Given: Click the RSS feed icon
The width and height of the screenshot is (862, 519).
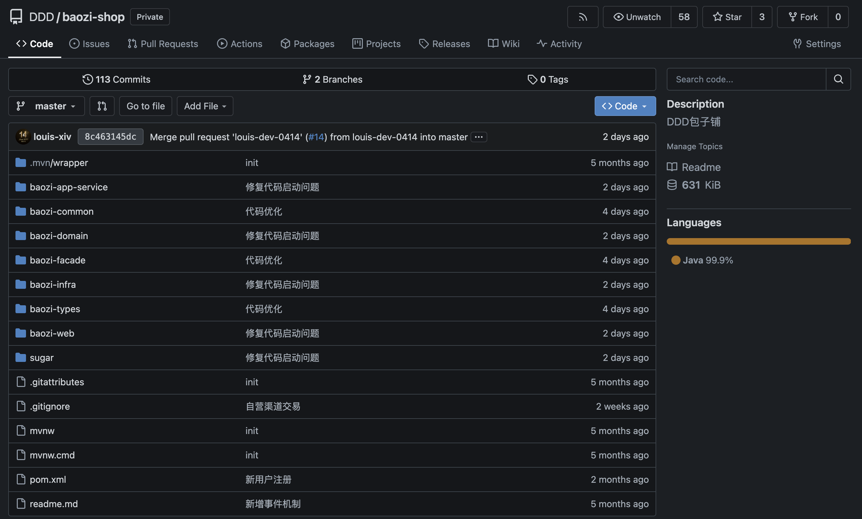Looking at the screenshot, I should point(582,17).
